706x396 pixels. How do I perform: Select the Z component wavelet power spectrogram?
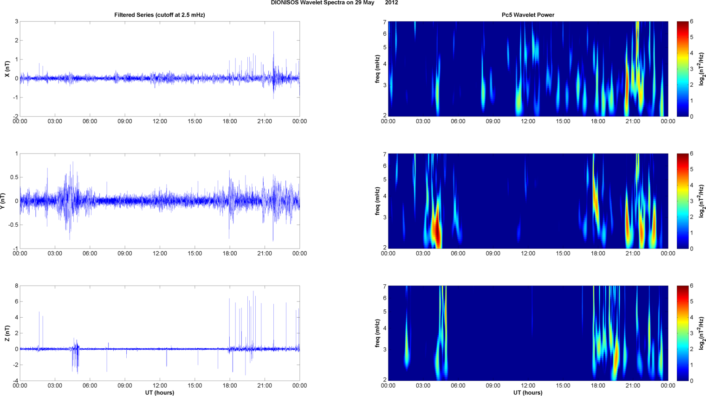point(528,333)
